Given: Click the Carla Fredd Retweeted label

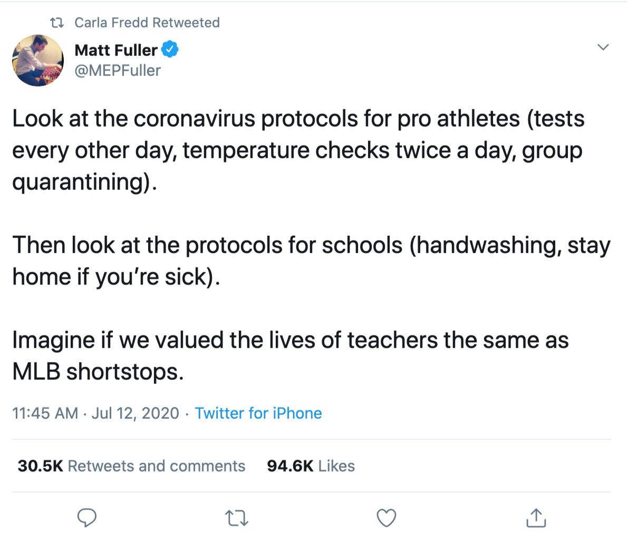Looking at the screenshot, I should click(147, 23).
